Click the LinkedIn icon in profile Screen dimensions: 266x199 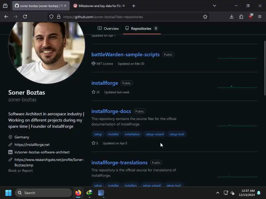click(10, 152)
